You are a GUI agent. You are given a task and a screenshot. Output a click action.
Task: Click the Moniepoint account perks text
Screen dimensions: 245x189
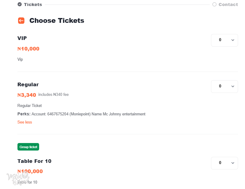point(88,114)
